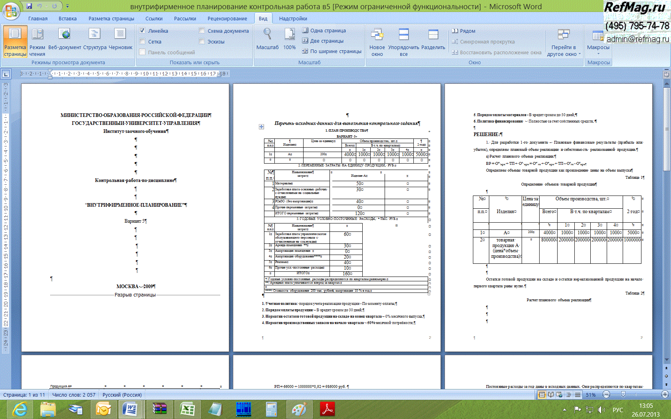The height and width of the screenshot is (419, 671).
Task: Click the zoom slider in status bar
Action: pos(623,395)
